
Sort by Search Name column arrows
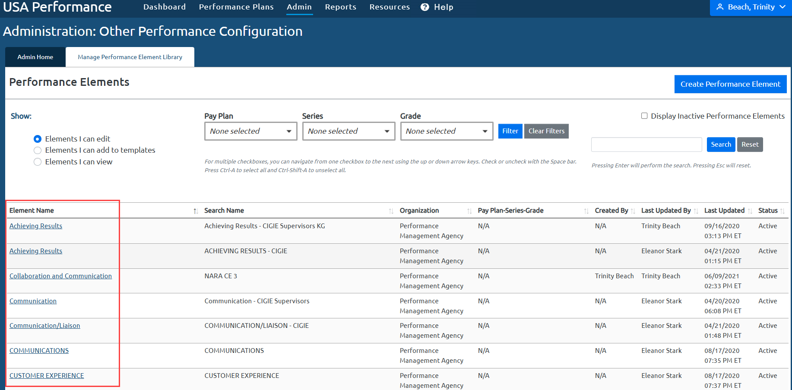coord(391,211)
